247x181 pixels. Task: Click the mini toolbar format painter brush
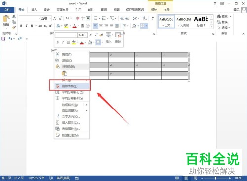point(102,35)
